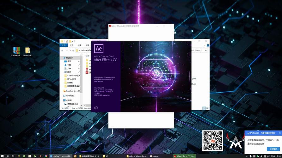Open Chrome from the taskbar

click(x=46, y=156)
